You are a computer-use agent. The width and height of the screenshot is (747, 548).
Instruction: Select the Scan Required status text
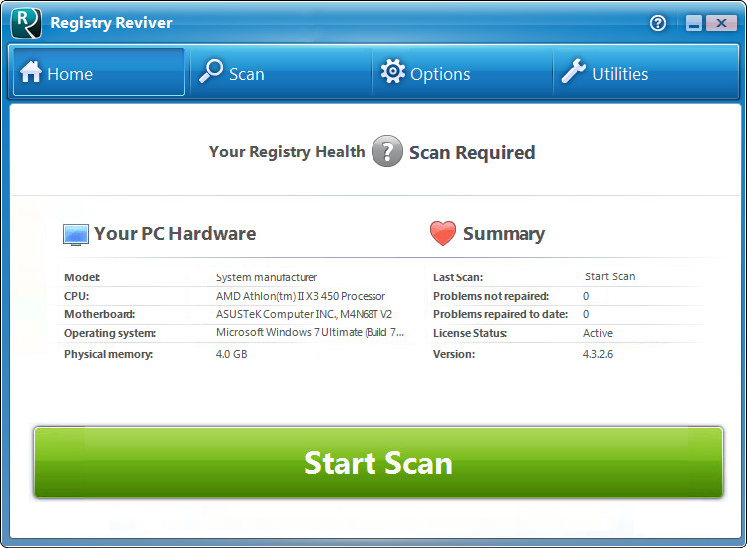(472, 153)
